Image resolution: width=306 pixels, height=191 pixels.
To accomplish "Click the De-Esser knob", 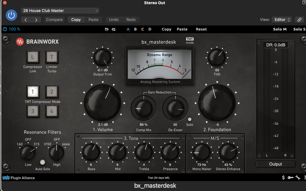I will pos(175,108).
